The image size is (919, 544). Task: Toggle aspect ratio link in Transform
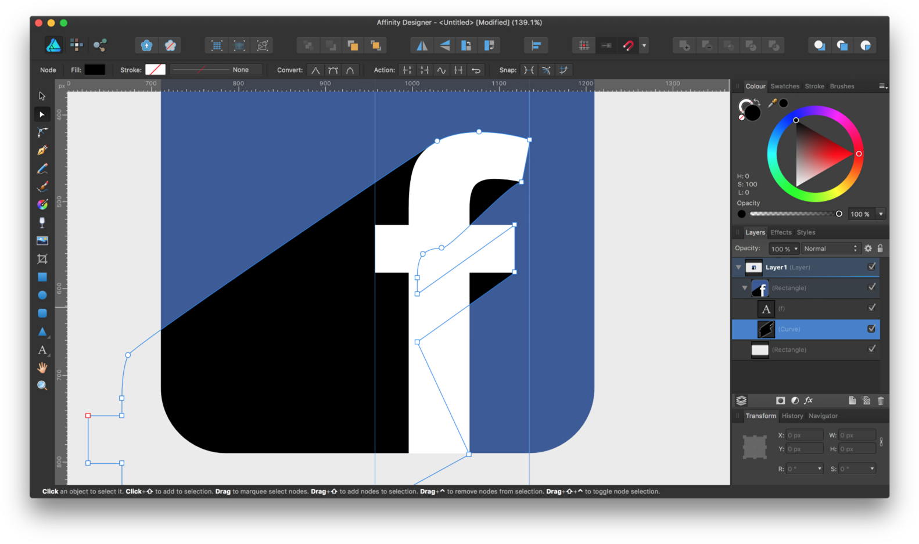coord(881,442)
